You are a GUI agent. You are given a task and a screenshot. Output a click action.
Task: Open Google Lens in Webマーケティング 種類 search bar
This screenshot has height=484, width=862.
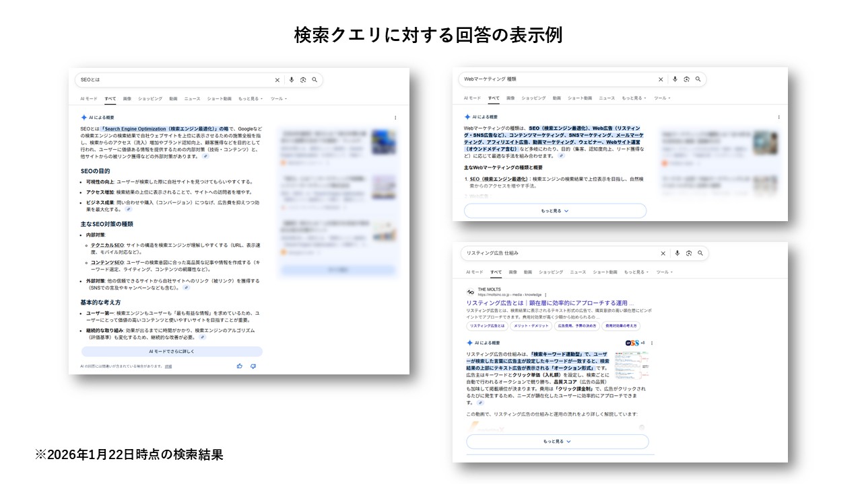click(686, 79)
